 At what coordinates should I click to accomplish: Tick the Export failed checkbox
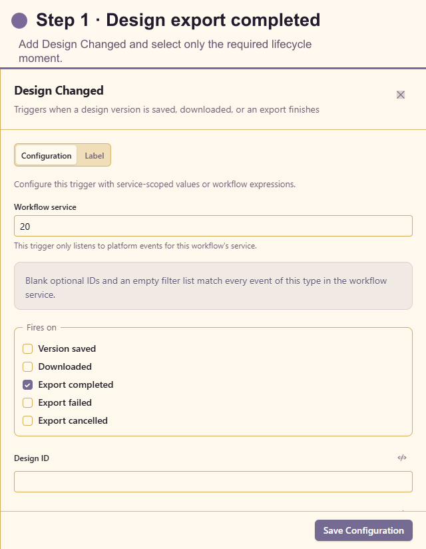[28, 402]
